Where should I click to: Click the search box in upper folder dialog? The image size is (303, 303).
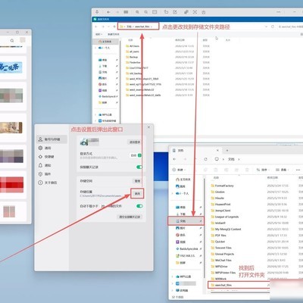tap(290, 27)
